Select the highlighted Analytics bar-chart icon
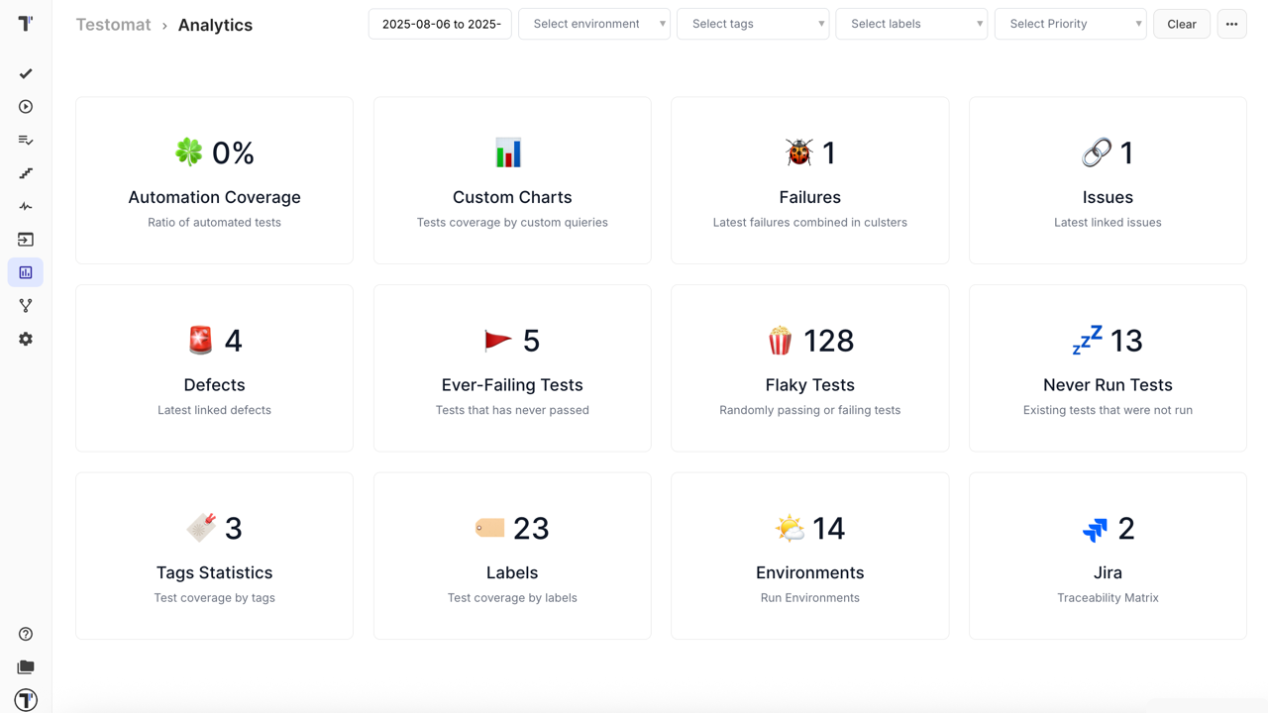Image resolution: width=1268 pixels, height=713 pixels. (25, 271)
